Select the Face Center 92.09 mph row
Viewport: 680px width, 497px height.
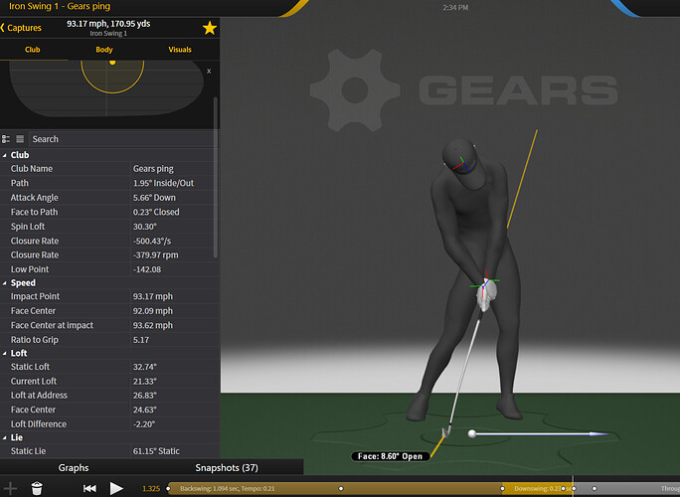click(x=108, y=310)
